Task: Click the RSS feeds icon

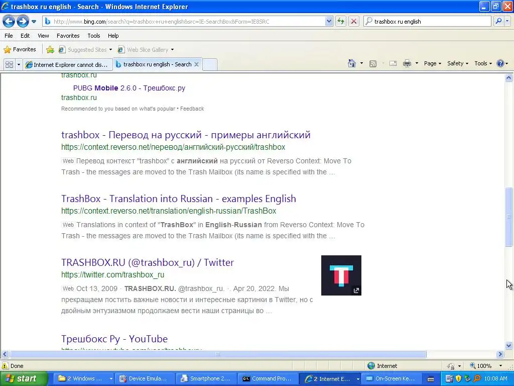Action: pyautogui.click(x=373, y=64)
